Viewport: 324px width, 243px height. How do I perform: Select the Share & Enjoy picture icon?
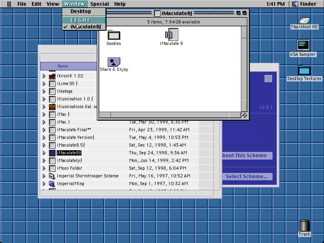coord(114,62)
